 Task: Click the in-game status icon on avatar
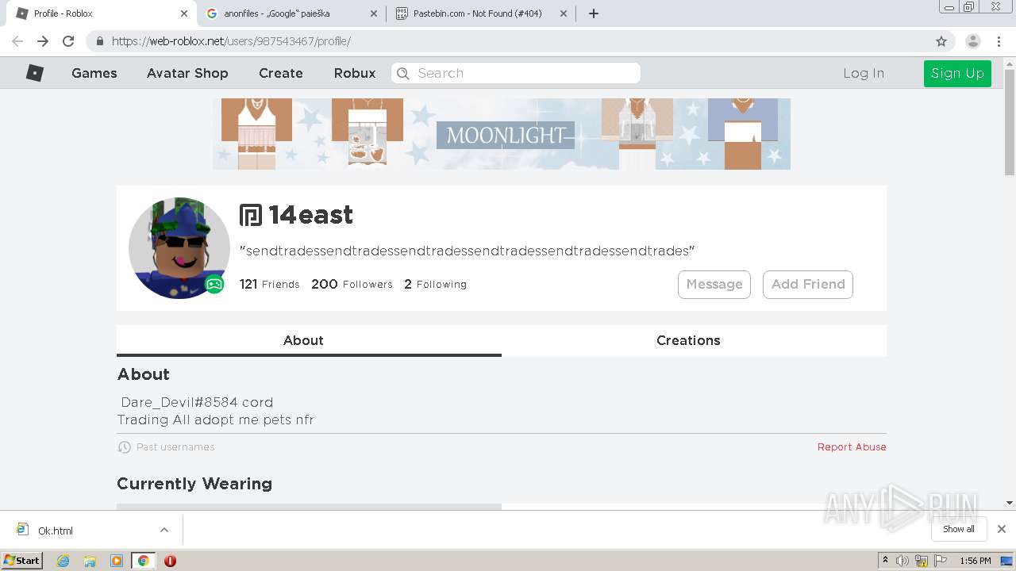click(214, 284)
